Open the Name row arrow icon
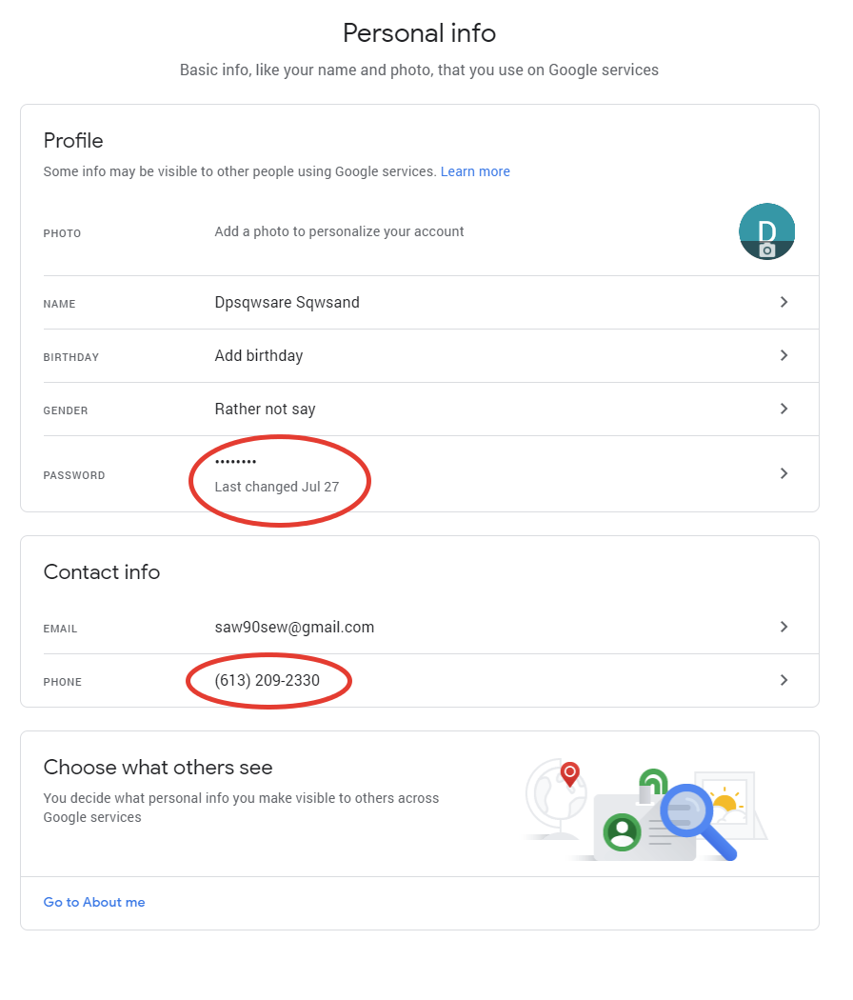The height and width of the screenshot is (1000, 853). (x=784, y=302)
